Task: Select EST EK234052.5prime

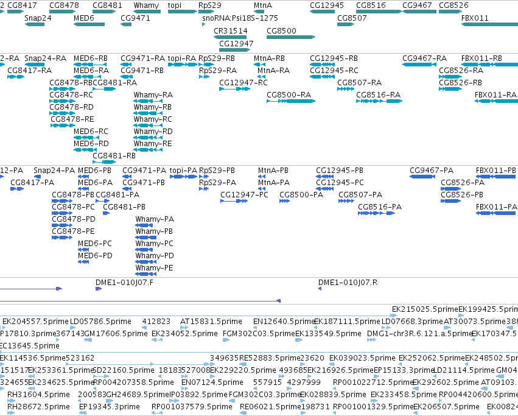Action: [x=184, y=334]
